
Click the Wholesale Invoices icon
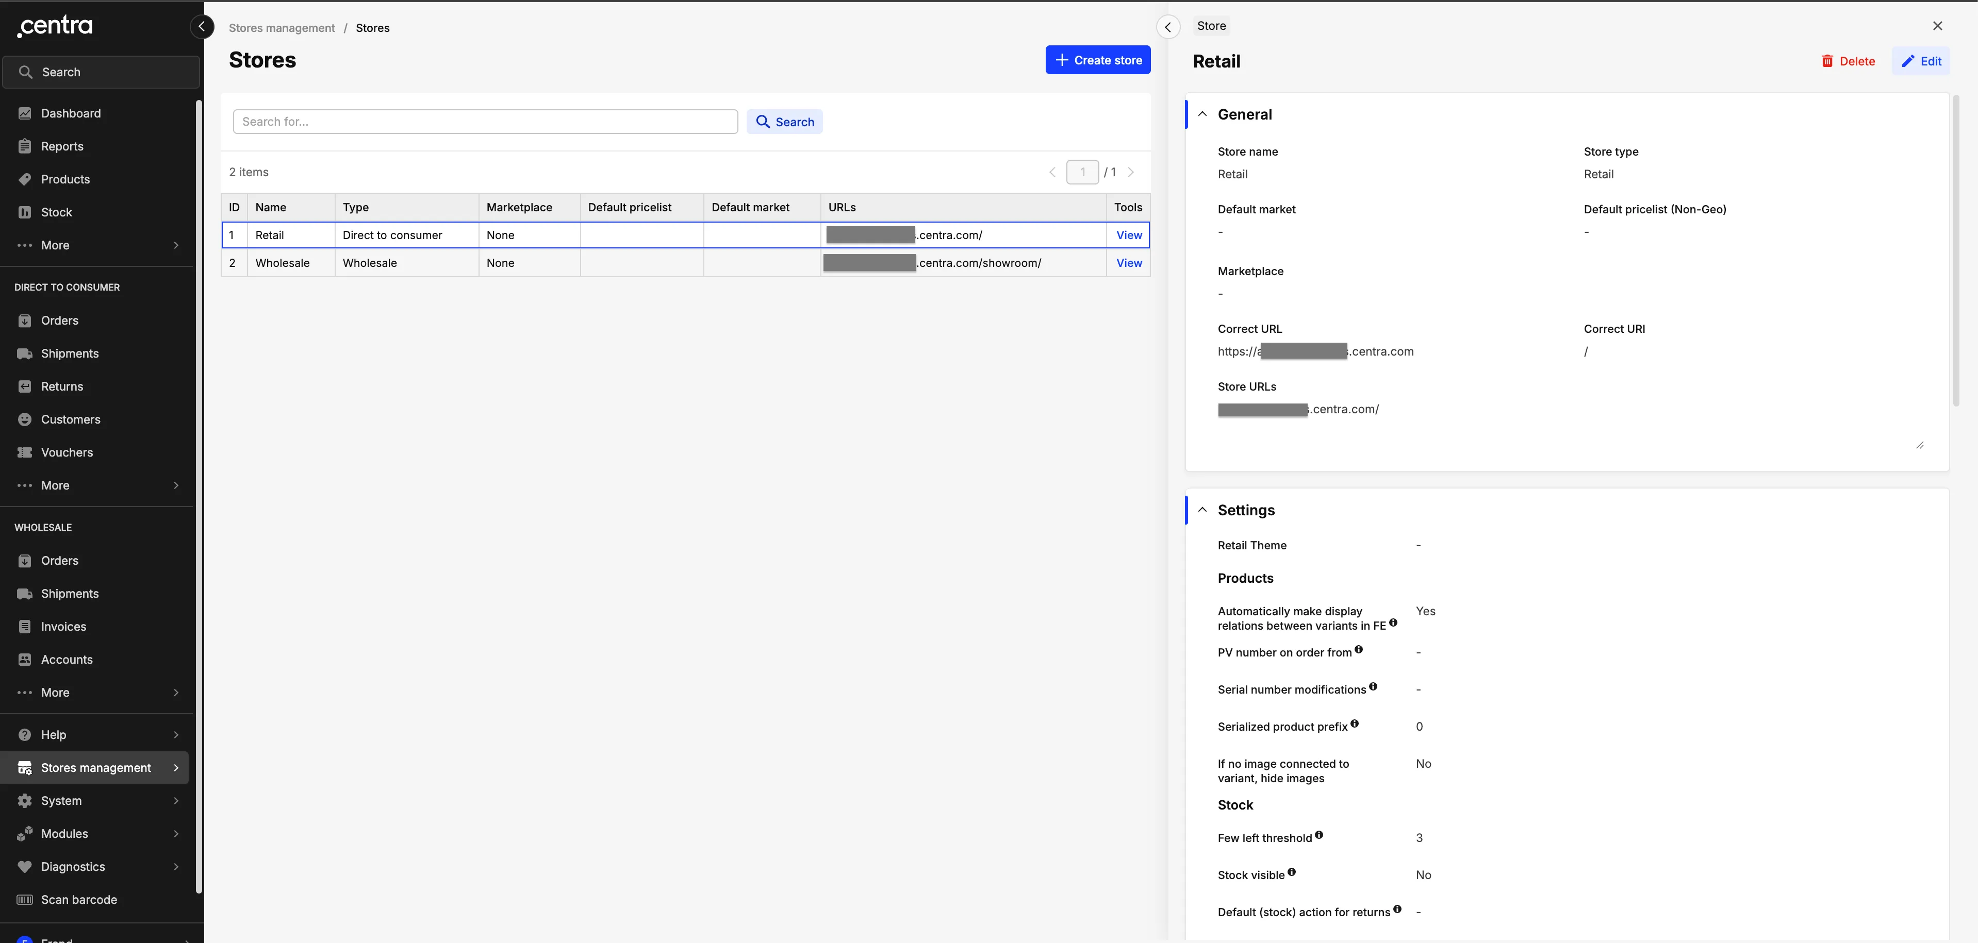[x=25, y=627]
